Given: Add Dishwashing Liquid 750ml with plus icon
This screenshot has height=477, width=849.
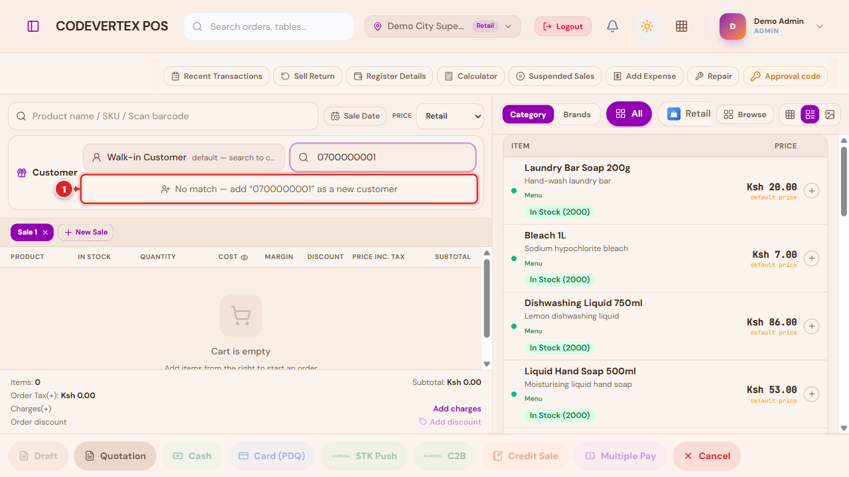Looking at the screenshot, I should point(811,326).
